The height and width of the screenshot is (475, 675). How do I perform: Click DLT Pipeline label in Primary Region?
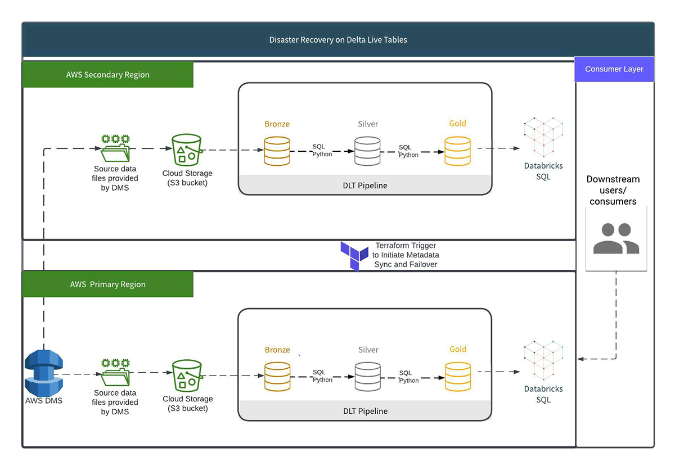point(366,411)
